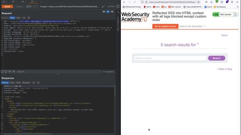Open Netflix bookmark
Viewport: 241px width, 135px height.
point(148,7)
